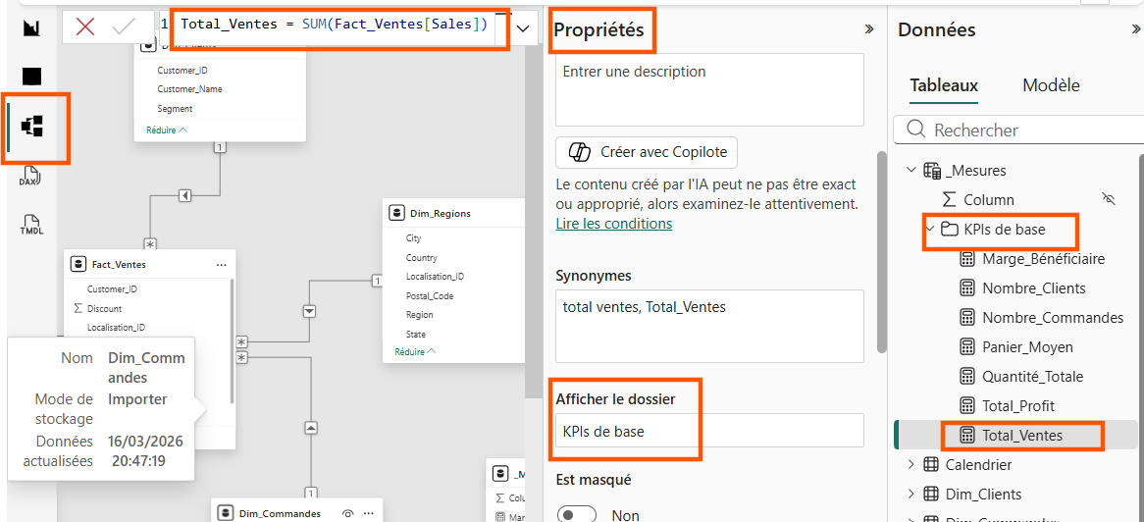Viewport: 1144px width, 522px height.
Task: Open the DAX query view
Action: 30,177
